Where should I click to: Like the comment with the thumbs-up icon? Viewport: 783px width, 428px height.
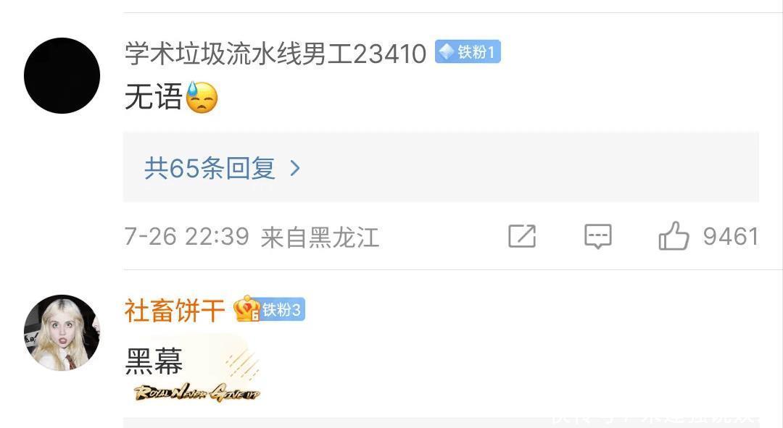pos(674,236)
